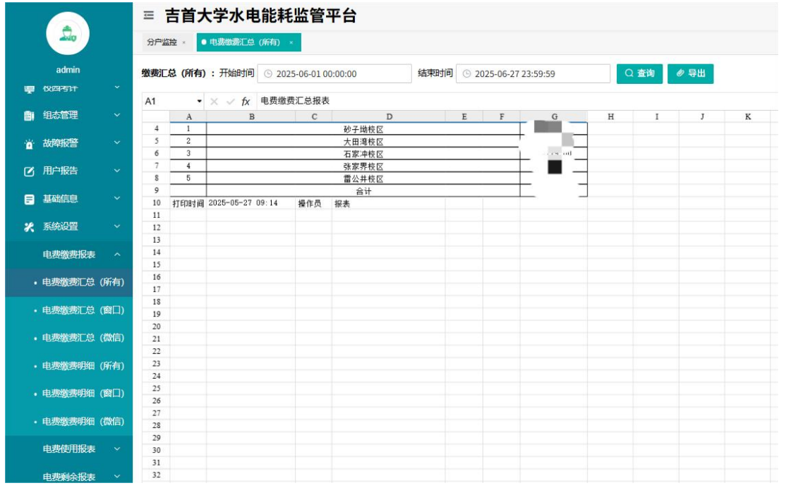Click the clock icon in 开始时间 field
Viewport: 791px width, 488px height.
[x=268, y=73]
